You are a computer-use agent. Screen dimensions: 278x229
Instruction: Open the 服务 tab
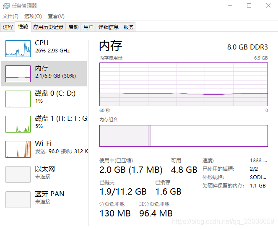pos(128,27)
